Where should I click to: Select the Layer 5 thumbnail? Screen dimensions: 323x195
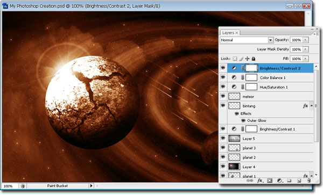[x=234, y=138]
